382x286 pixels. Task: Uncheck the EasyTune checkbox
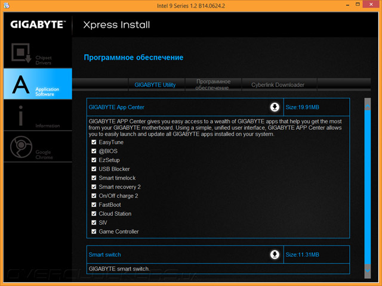94,142
